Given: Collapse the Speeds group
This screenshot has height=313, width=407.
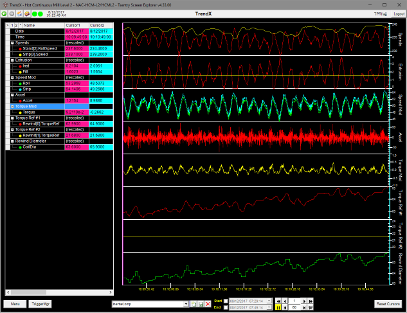Looking at the screenshot, I should point(12,43).
